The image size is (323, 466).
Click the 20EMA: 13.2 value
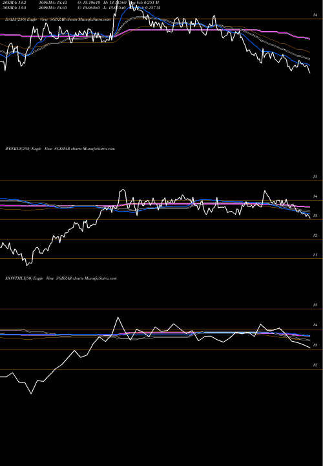pyautogui.click(x=13, y=3)
